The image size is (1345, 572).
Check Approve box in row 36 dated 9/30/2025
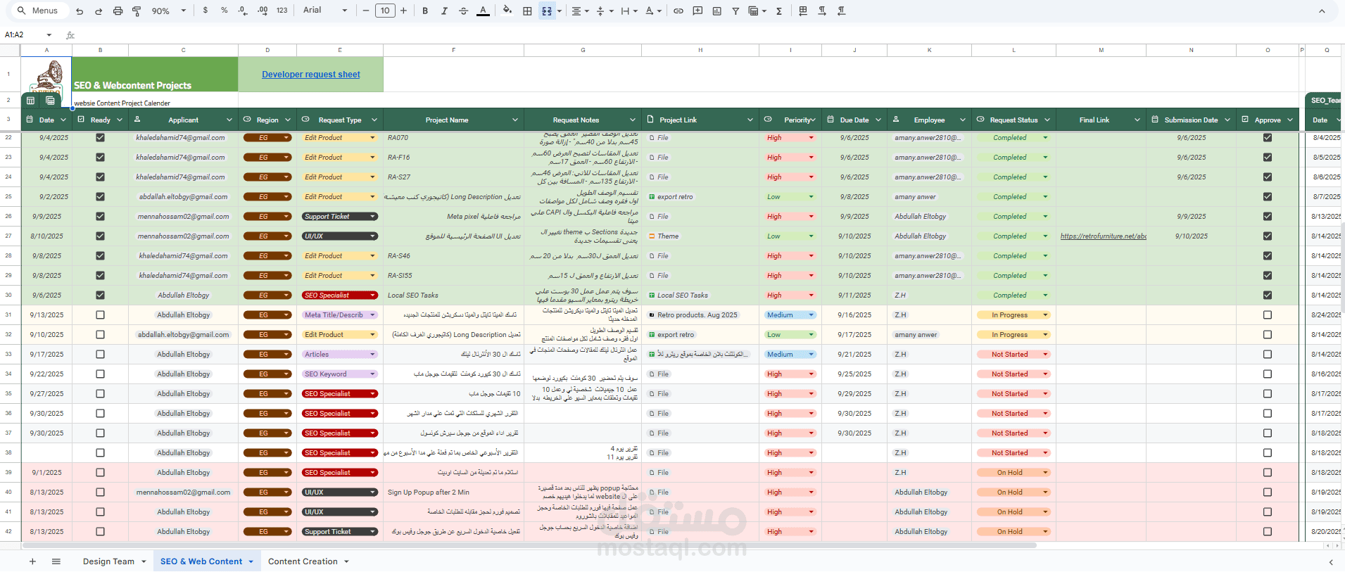point(1268,414)
